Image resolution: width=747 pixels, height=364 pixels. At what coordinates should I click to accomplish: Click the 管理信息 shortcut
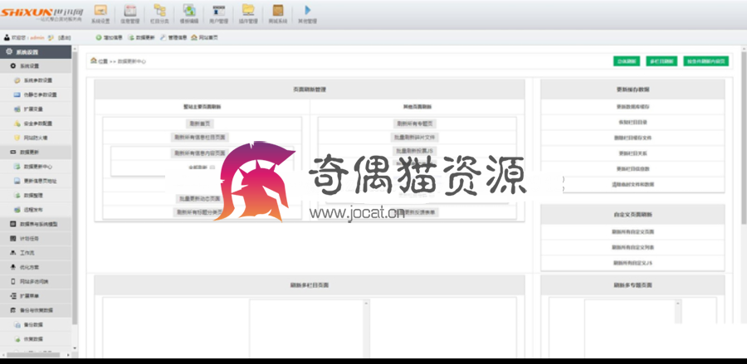click(173, 37)
